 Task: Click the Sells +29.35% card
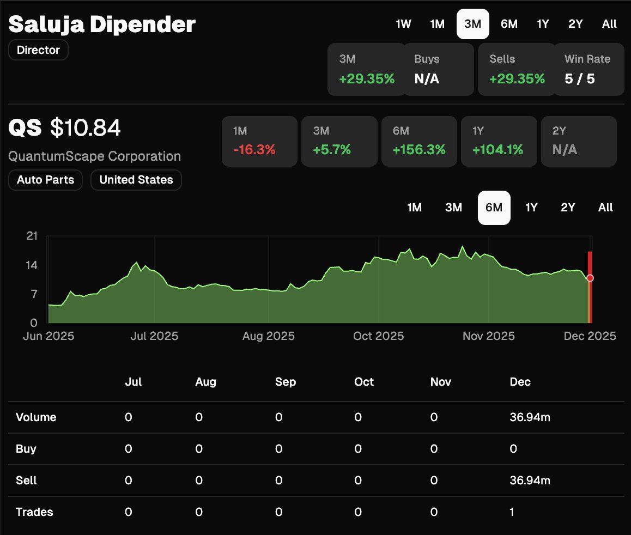tap(517, 69)
